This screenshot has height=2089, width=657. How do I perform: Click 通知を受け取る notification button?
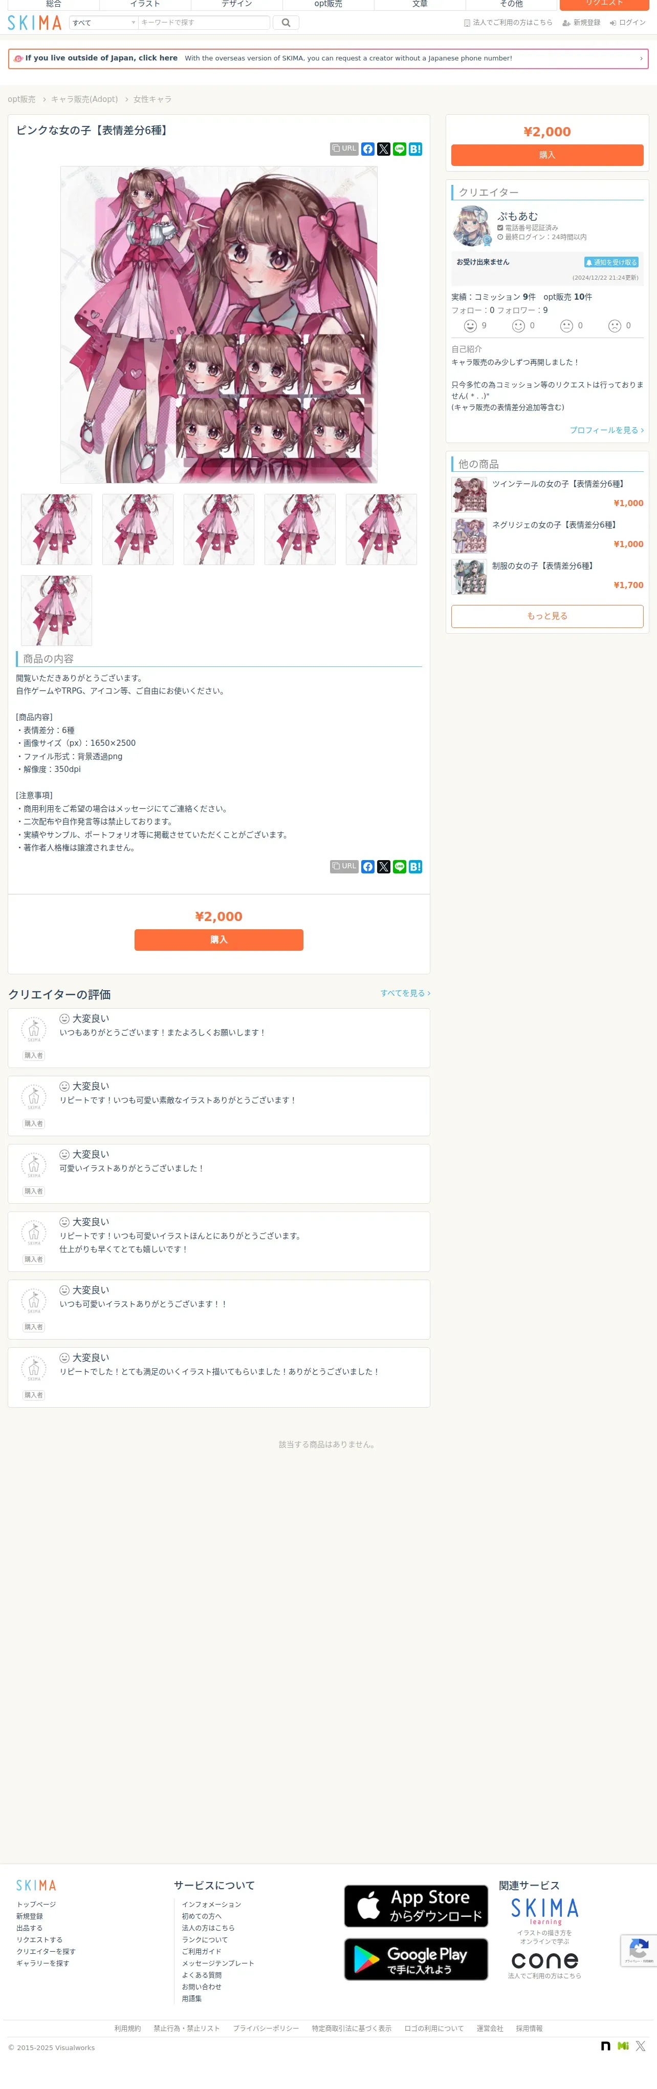(611, 262)
